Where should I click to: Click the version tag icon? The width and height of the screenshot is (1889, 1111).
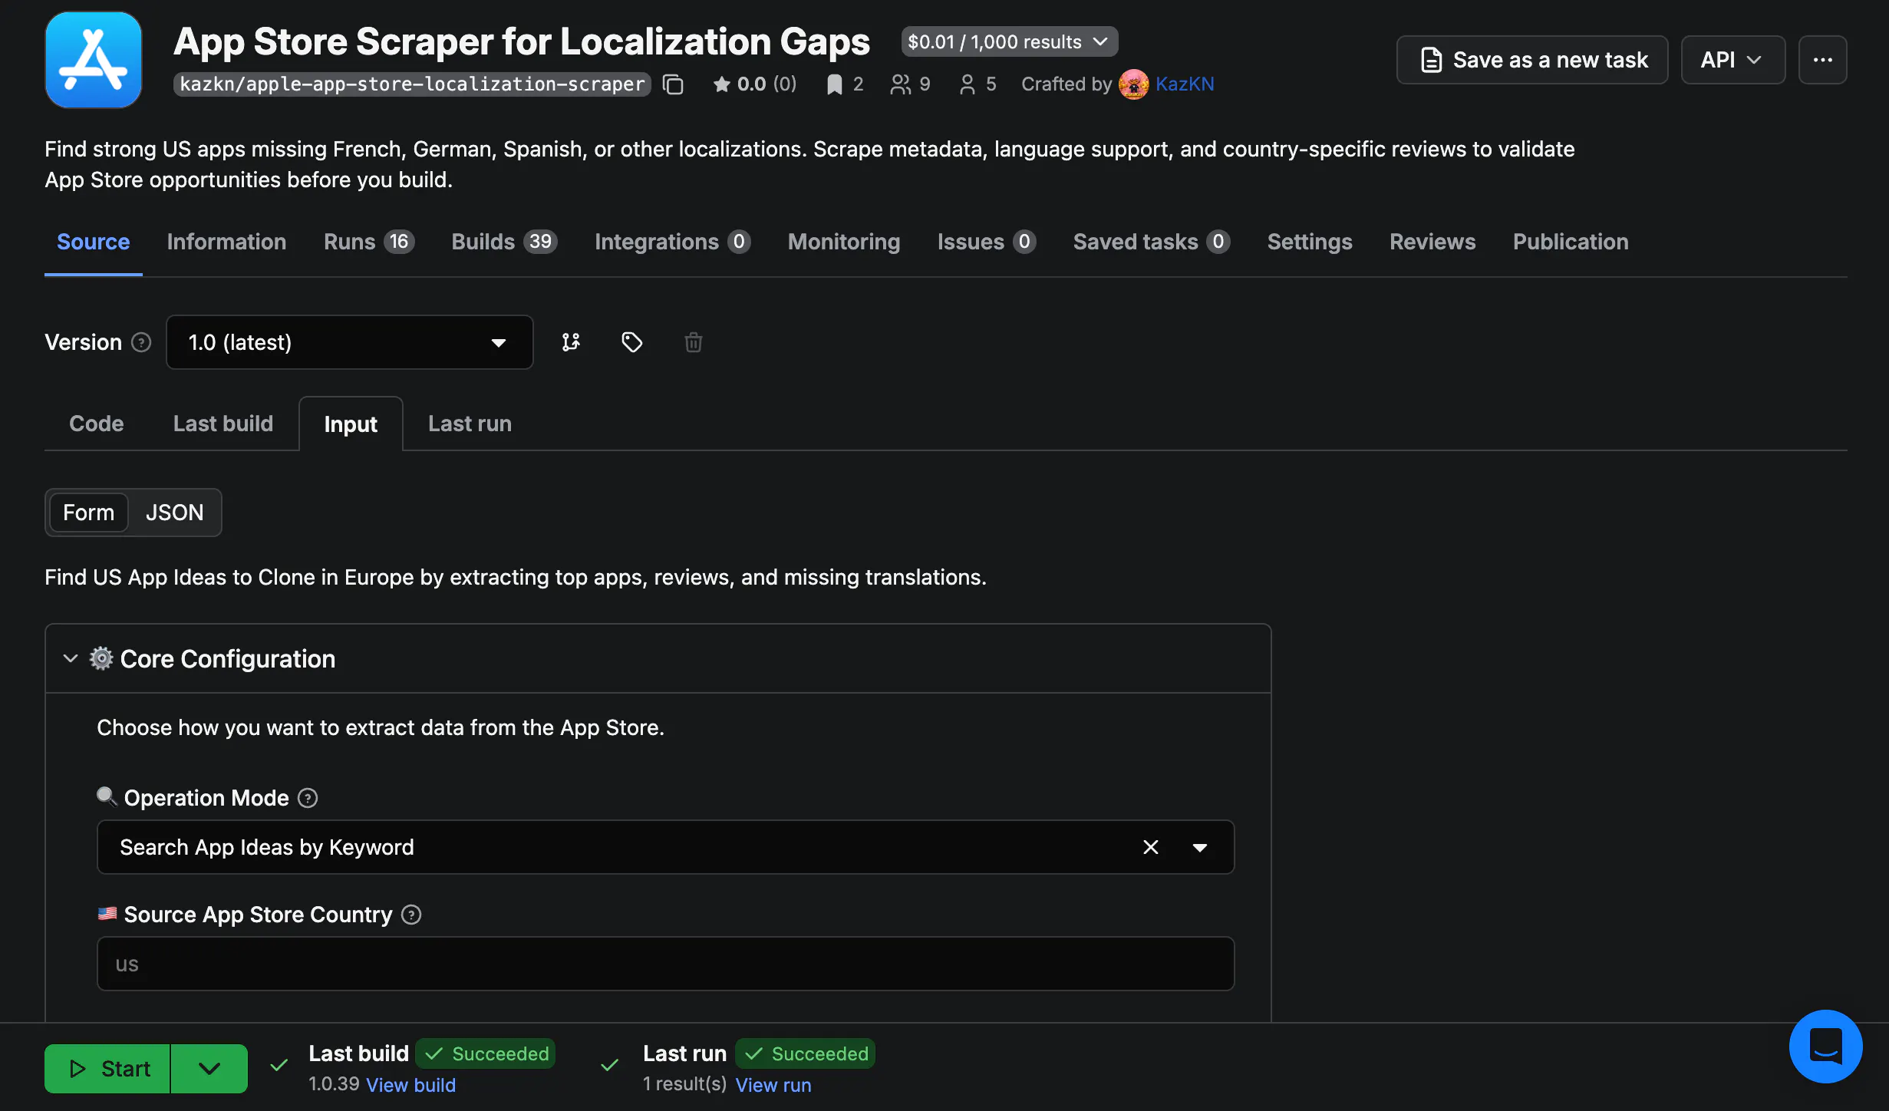(x=631, y=342)
